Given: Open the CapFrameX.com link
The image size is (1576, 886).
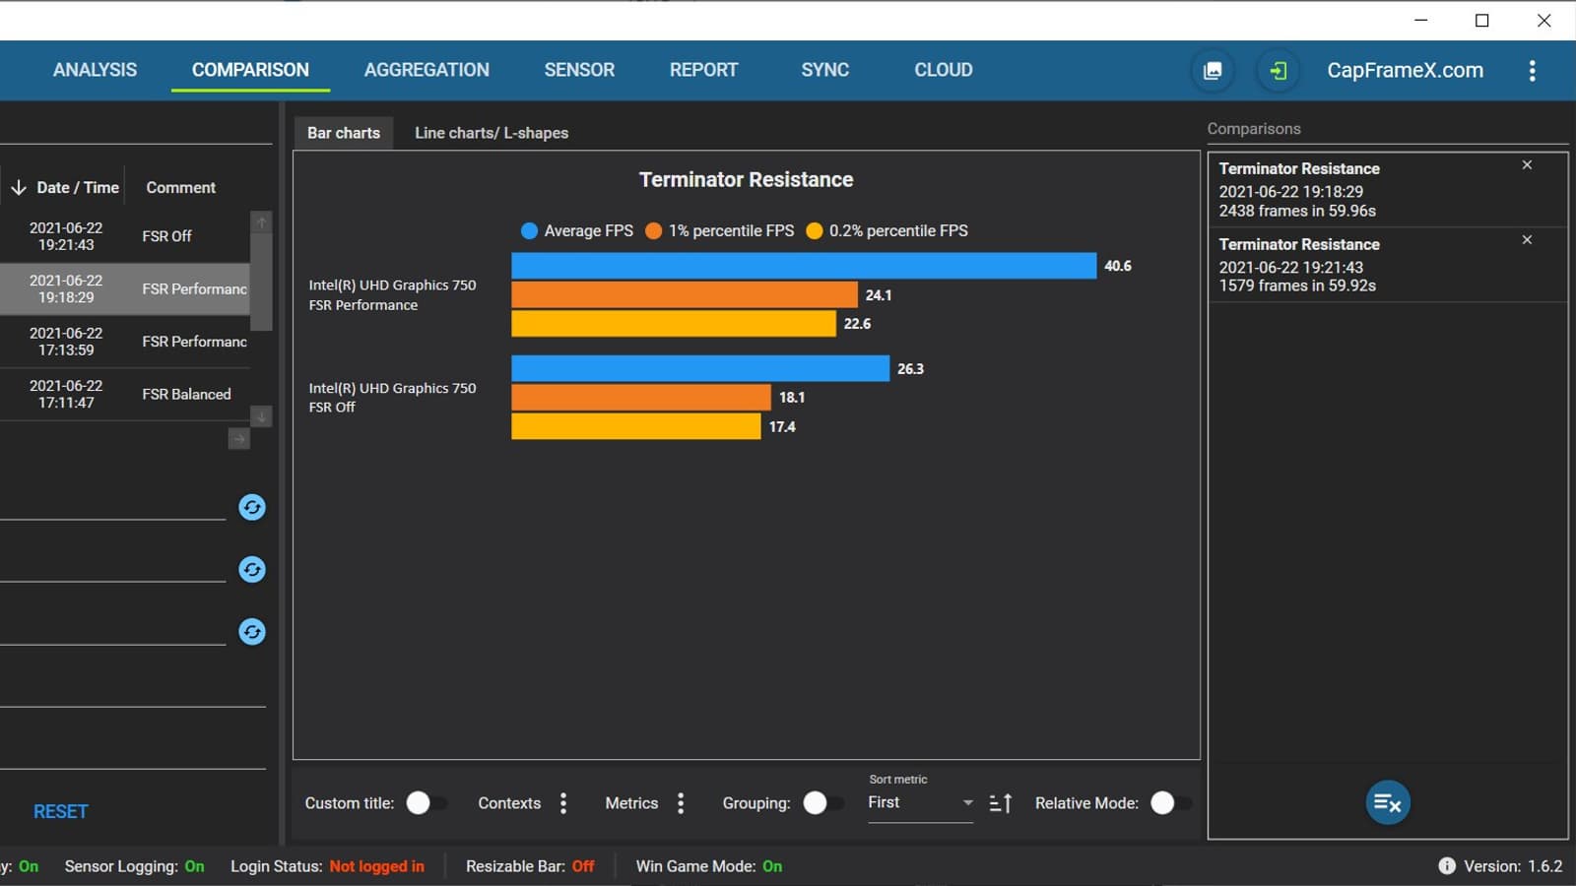Looking at the screenshot, I should pos(1405,71).
